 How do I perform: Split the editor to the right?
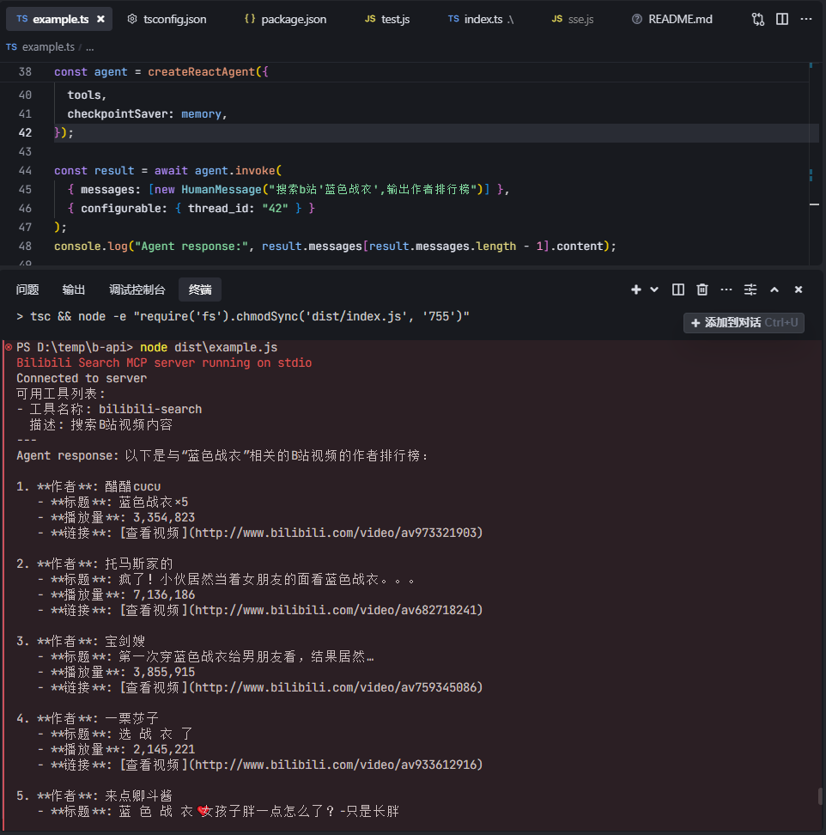tap(782, 19)
